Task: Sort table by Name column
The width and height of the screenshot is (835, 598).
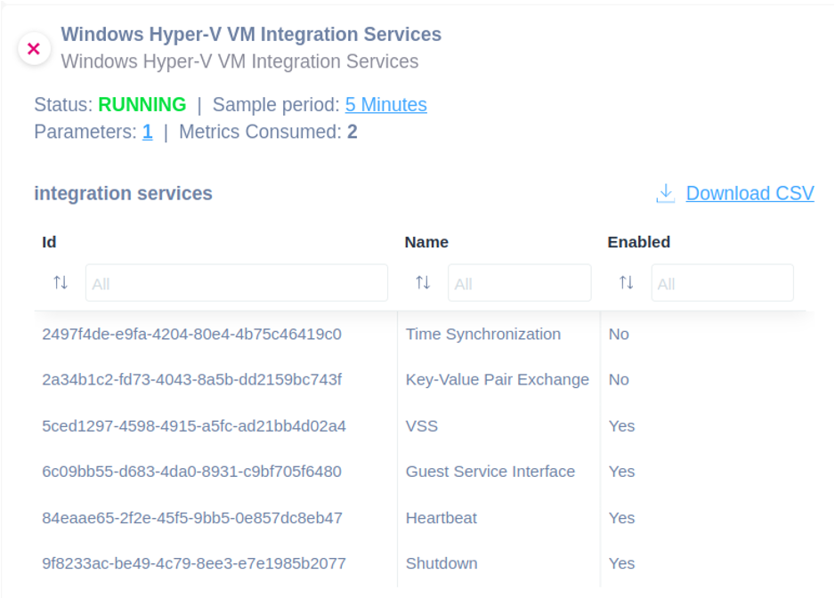Action: click(x=423, y=282)
